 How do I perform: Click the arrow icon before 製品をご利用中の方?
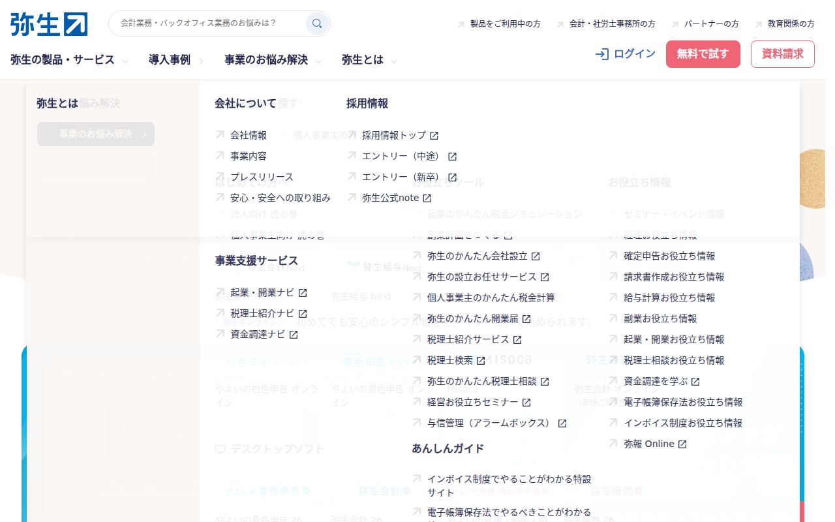[x=461, y=24]
